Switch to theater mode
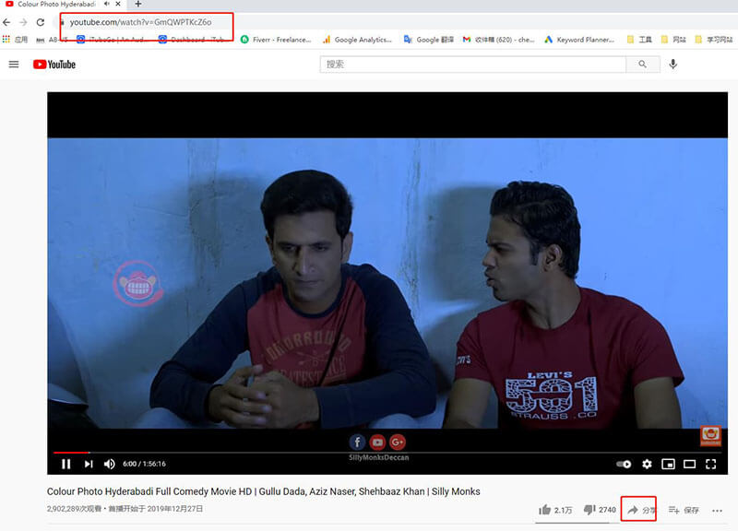This screenshot has width=738, height=531. pos(689,465)
